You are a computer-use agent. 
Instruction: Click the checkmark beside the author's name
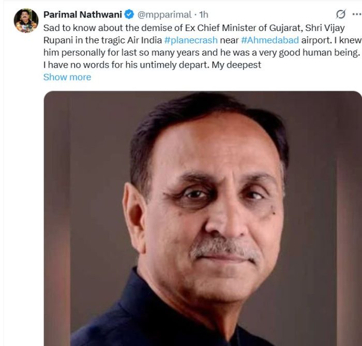click(129, 14)
